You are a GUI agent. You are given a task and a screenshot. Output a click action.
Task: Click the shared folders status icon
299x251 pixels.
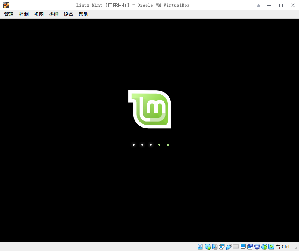click(x=236, y=247)
